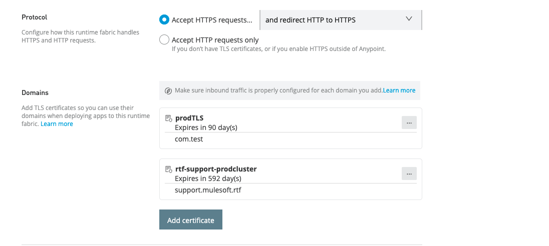Expand the redirect HTTP to HTTPS dropdown
The image size is (549, 246).
(x=341, y=20)
